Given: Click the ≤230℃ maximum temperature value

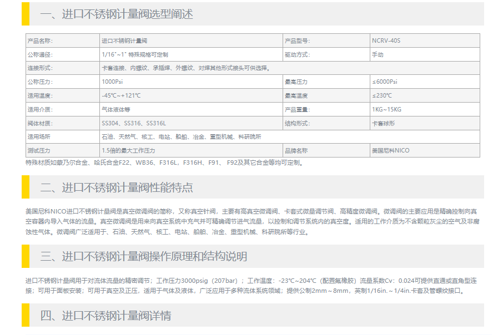Looking at the screenshot, I should click(x=382, y=96).
